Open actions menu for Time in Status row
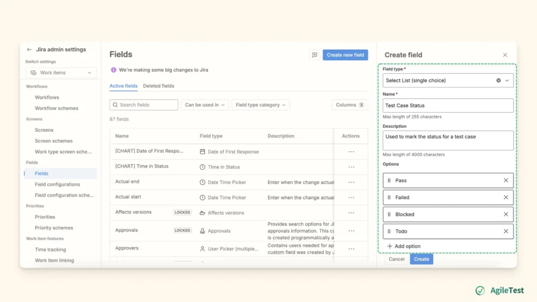Image resolution: width=537 pixels, height=302 pixels. 351,167
